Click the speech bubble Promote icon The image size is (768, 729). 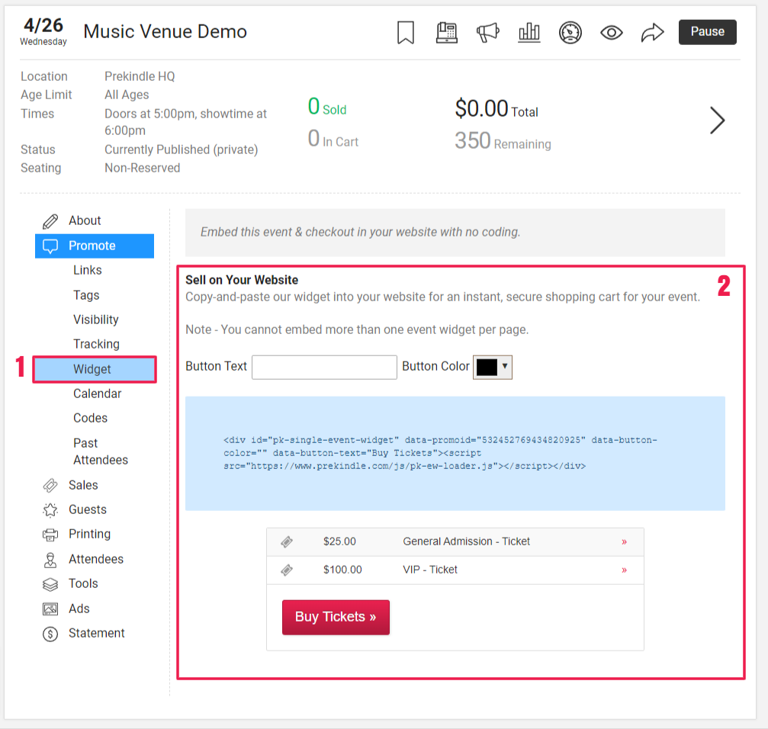(50, 246)
